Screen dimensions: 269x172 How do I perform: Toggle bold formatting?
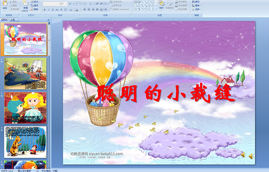[45, 10]
